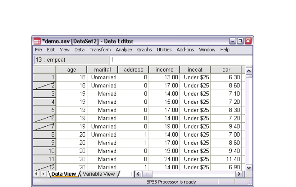The width and height of the screenshot is (296, 187).
Task: Click marital cell Unmarried in row 7
Action: [x=103, y=126]
